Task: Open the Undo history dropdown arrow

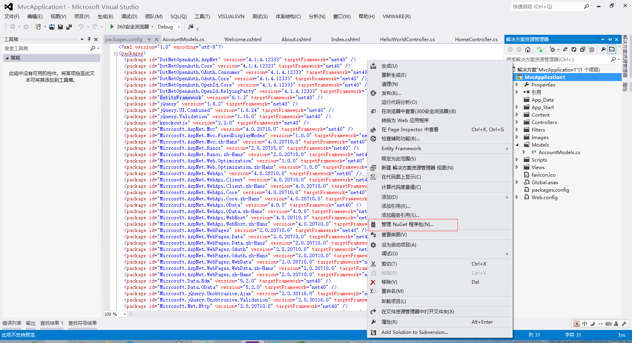Action: pyautogui.click(x=88, y=27)
